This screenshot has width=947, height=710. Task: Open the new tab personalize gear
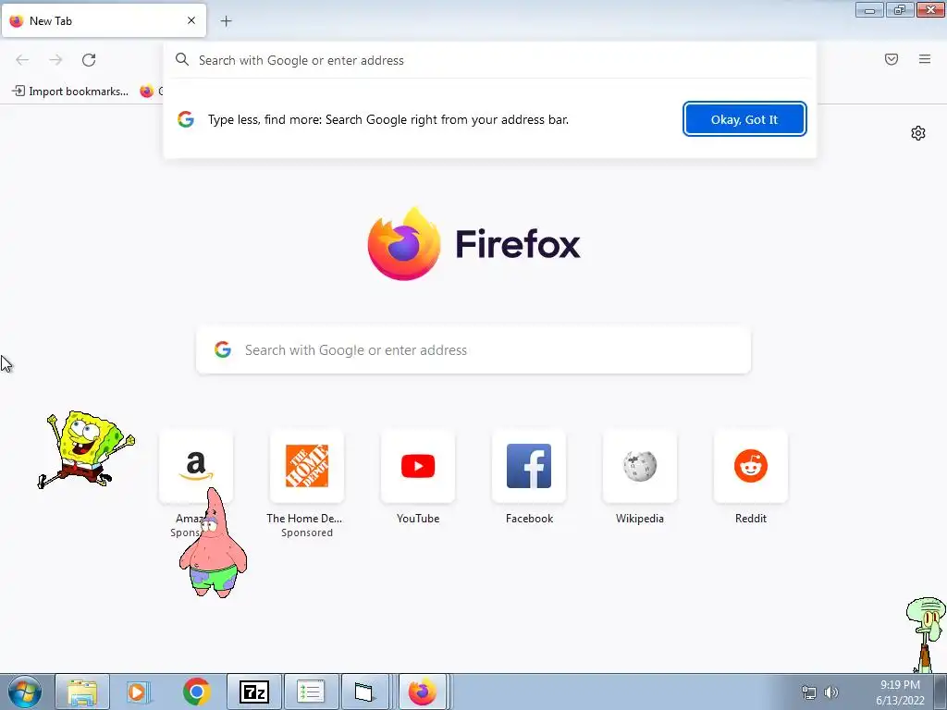(x=918, y=133)
